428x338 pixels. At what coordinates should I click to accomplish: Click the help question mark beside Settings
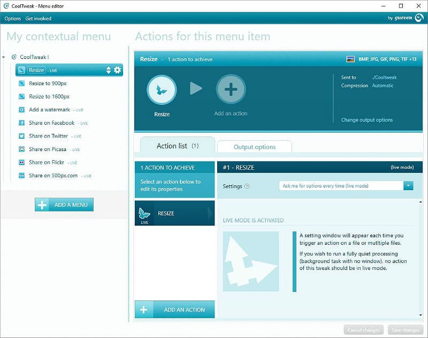coord(247,186)
